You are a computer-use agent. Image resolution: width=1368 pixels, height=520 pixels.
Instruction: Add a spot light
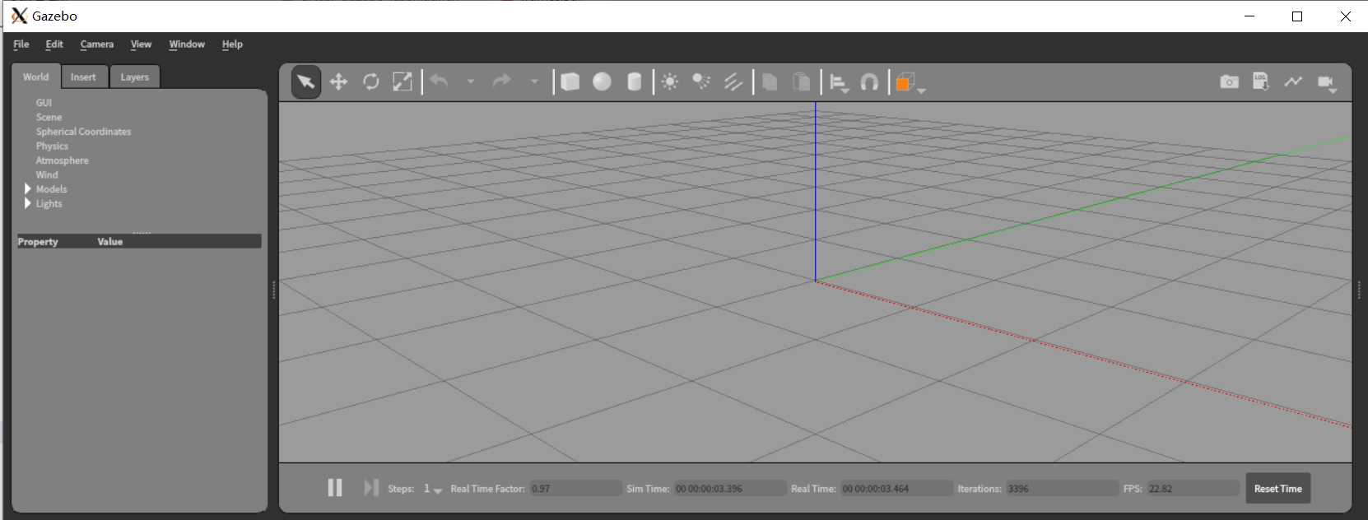pos(701,81)
